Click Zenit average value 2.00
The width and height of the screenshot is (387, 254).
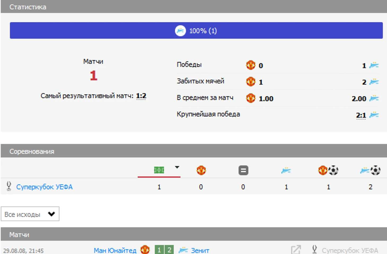359,99
